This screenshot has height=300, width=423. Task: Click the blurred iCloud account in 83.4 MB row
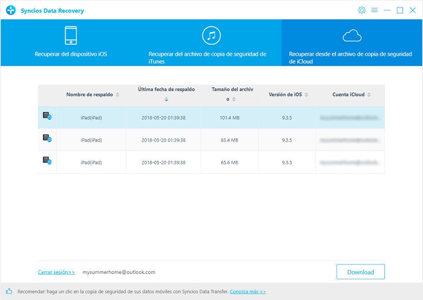[350, 140]
